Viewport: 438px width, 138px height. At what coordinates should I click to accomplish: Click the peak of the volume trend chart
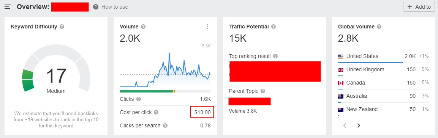[169, 53]
